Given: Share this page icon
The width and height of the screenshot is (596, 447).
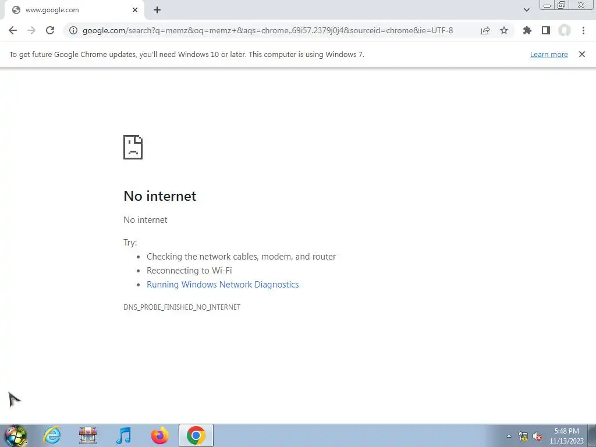Looking at the screenshot, I should tap(485, 30).
